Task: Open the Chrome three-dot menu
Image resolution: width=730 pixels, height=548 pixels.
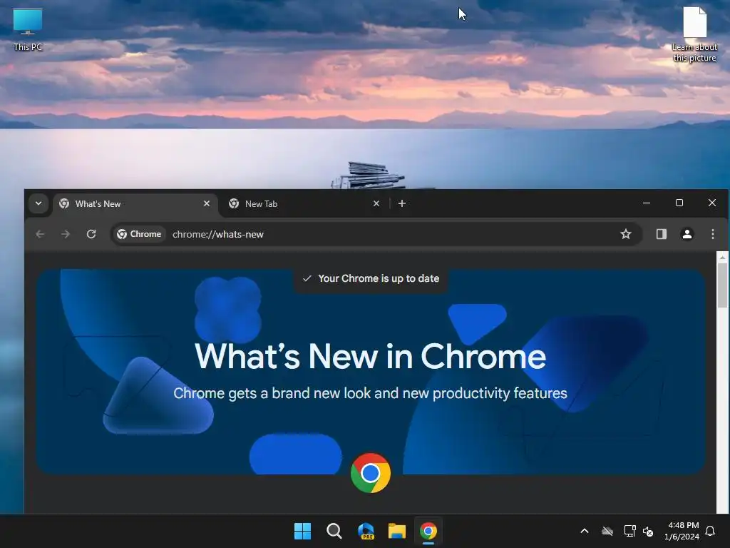Action: coord(713,234)
